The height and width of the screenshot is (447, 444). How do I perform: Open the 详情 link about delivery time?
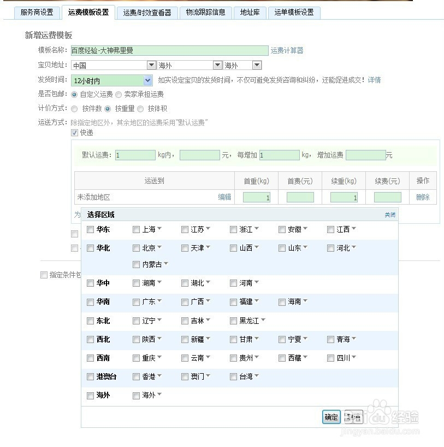click(x=374, y=80)
